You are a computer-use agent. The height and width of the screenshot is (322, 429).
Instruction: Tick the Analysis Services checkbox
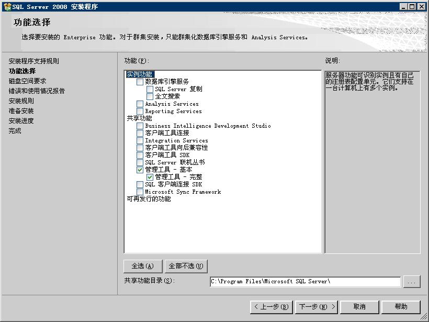140,104
